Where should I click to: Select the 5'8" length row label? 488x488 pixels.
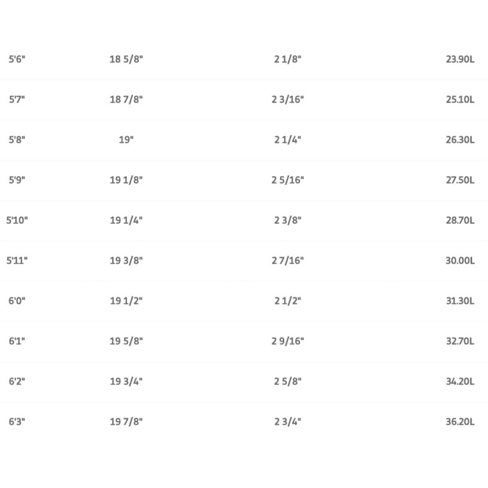point(17,140)
